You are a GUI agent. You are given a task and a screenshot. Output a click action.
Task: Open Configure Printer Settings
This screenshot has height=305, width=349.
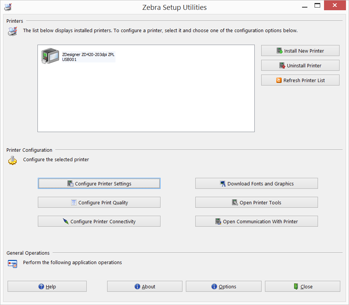[99, 184]
